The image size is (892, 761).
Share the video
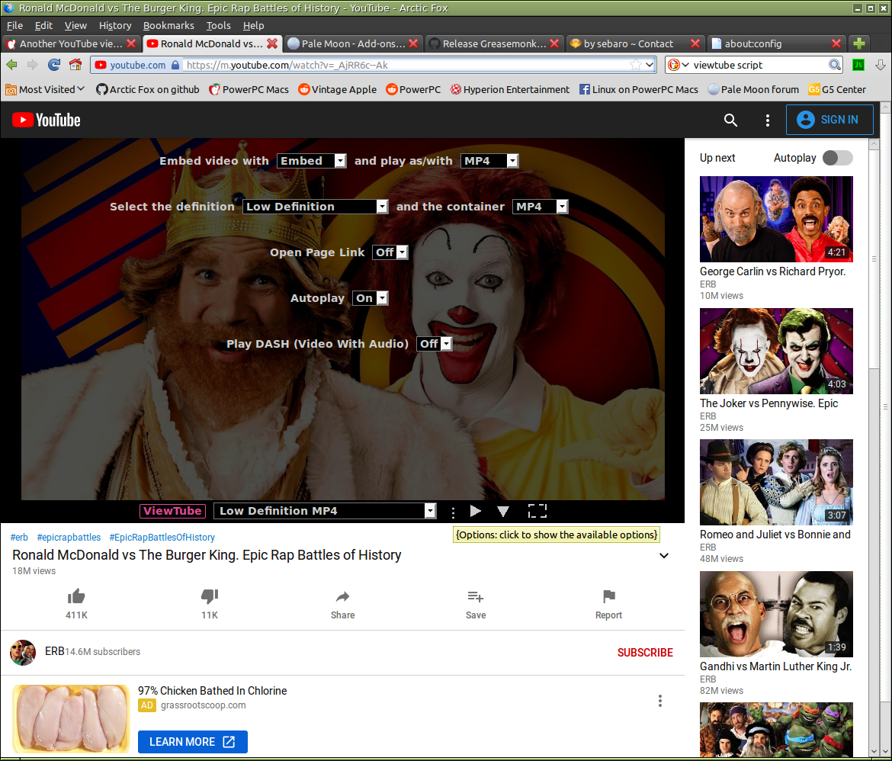(342, 596)
